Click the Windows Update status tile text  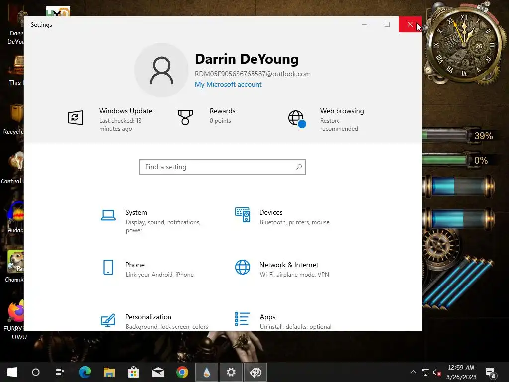pos(126,119)
